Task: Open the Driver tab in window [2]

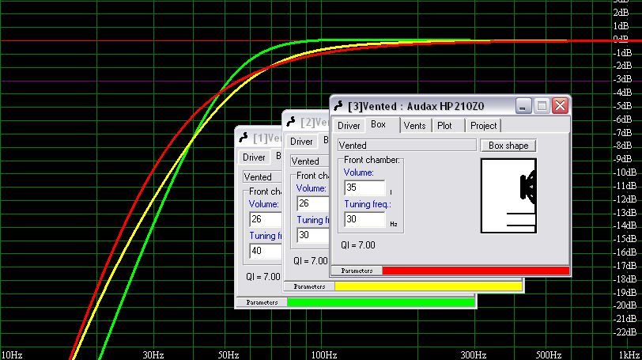Action: point(301,142)
